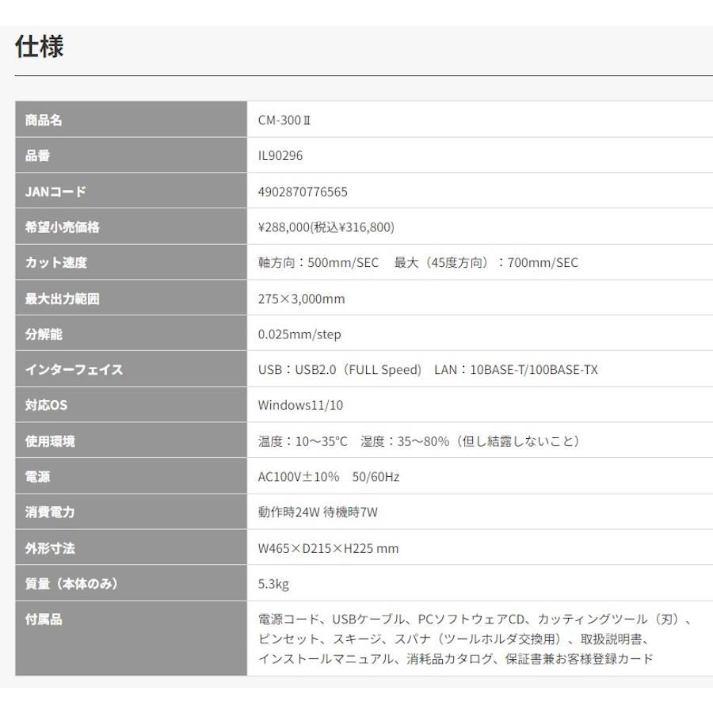Image resolution: width=713 pixels, height=713 pixels.
Task: Click the 最大出力範囲 value 275×3,000mm
Action: click(x=303, y=298)
